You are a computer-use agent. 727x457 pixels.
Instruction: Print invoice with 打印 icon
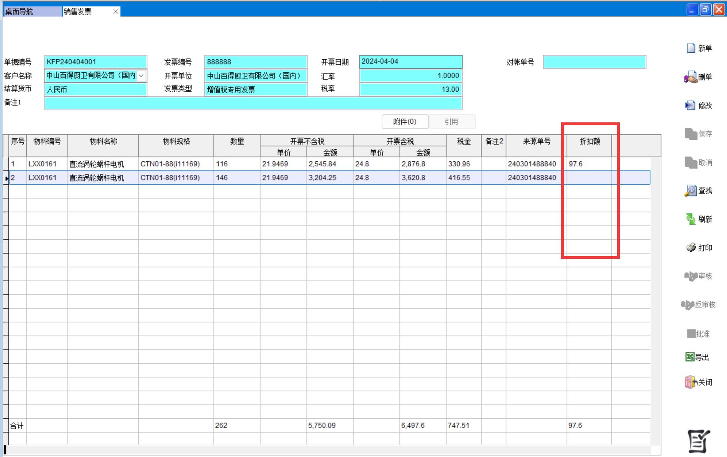691,247
